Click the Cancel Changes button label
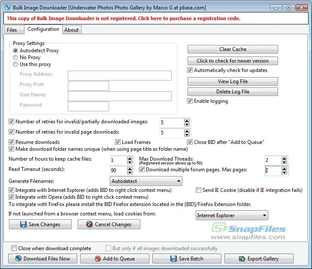This screenshot has height=269, width=312. 113,224
